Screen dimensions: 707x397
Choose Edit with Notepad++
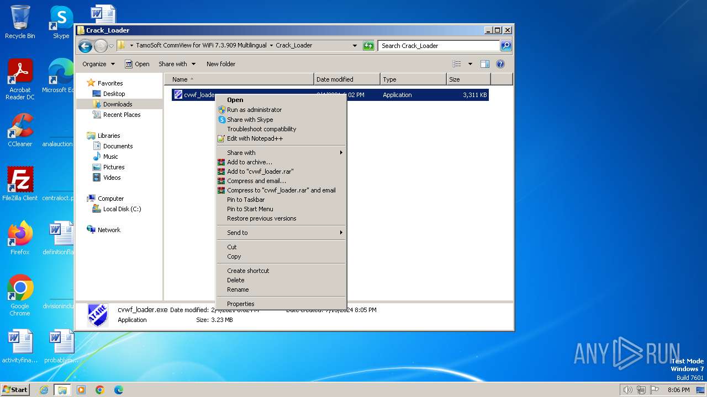[281, 138]
